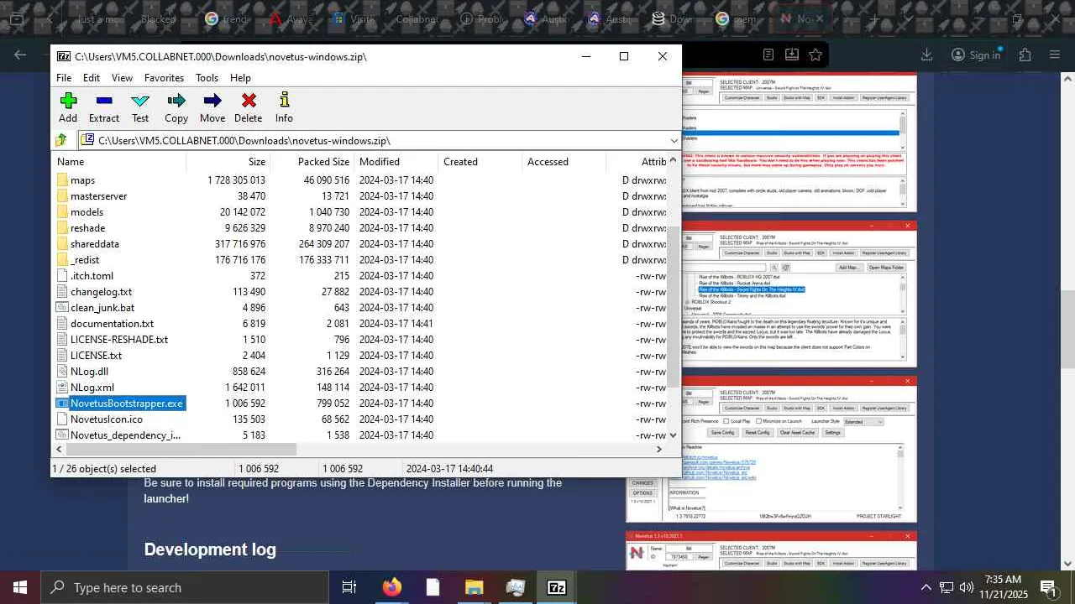
Task: Click the Extract toolbar icon
Action: [104, 107]
